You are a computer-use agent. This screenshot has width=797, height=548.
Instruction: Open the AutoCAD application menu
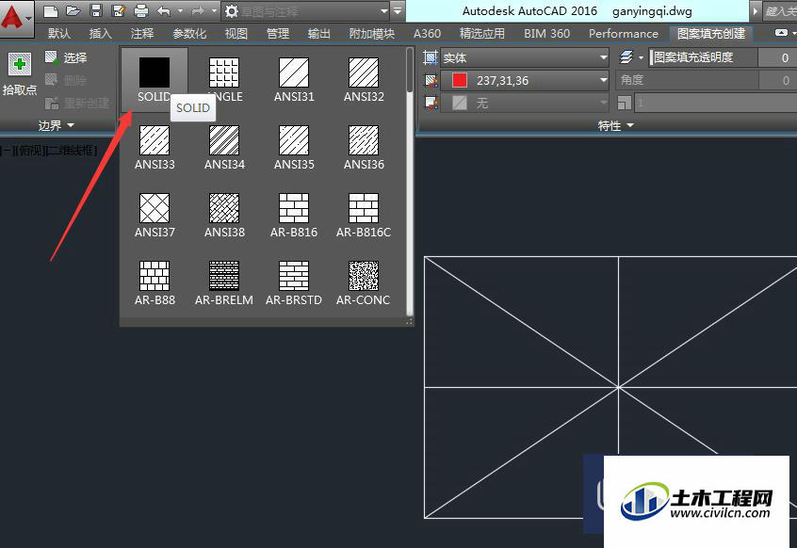pyautogui.click(x=15, y=18)
